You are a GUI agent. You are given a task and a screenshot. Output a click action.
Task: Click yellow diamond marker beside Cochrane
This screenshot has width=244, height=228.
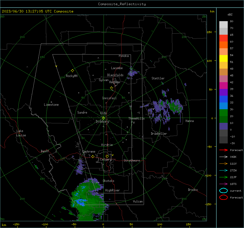click(x=93, y=157)
